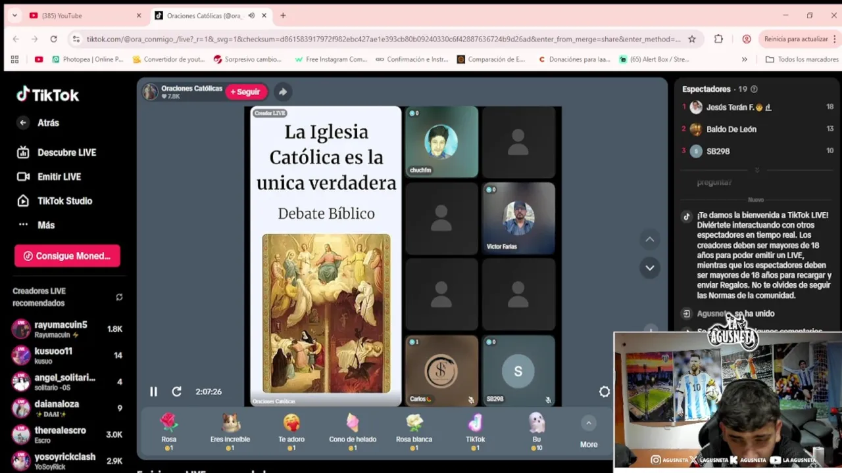Viewport: 842px width, 473px height.
Task: Close the Oraciones Católicas tab
Action: pos(264,16)
